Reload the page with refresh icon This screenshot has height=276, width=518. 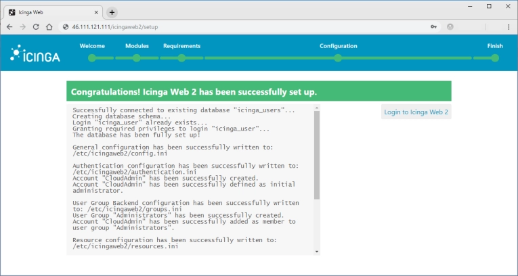(x=36, y=27)
